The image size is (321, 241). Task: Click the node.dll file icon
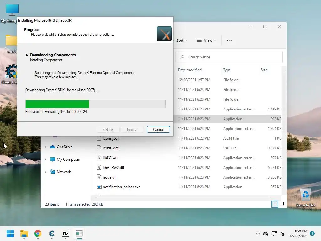99,177
